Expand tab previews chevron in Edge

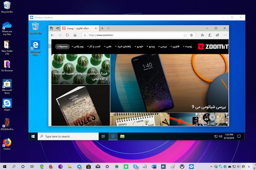point(108,28)
